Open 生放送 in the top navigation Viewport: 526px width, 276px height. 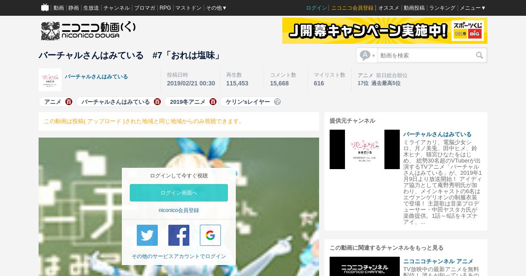[91, 8]
